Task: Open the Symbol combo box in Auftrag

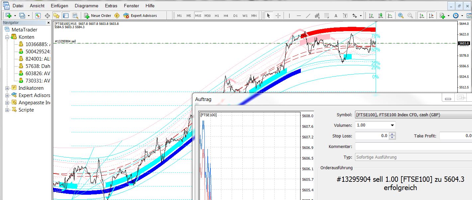Action: click(413, 115)
